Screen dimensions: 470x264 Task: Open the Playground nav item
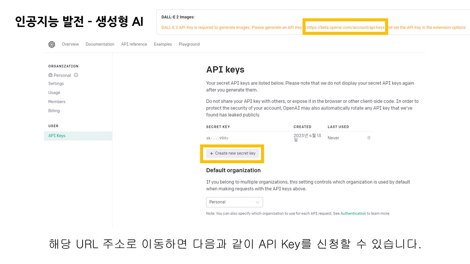(189, 44)
